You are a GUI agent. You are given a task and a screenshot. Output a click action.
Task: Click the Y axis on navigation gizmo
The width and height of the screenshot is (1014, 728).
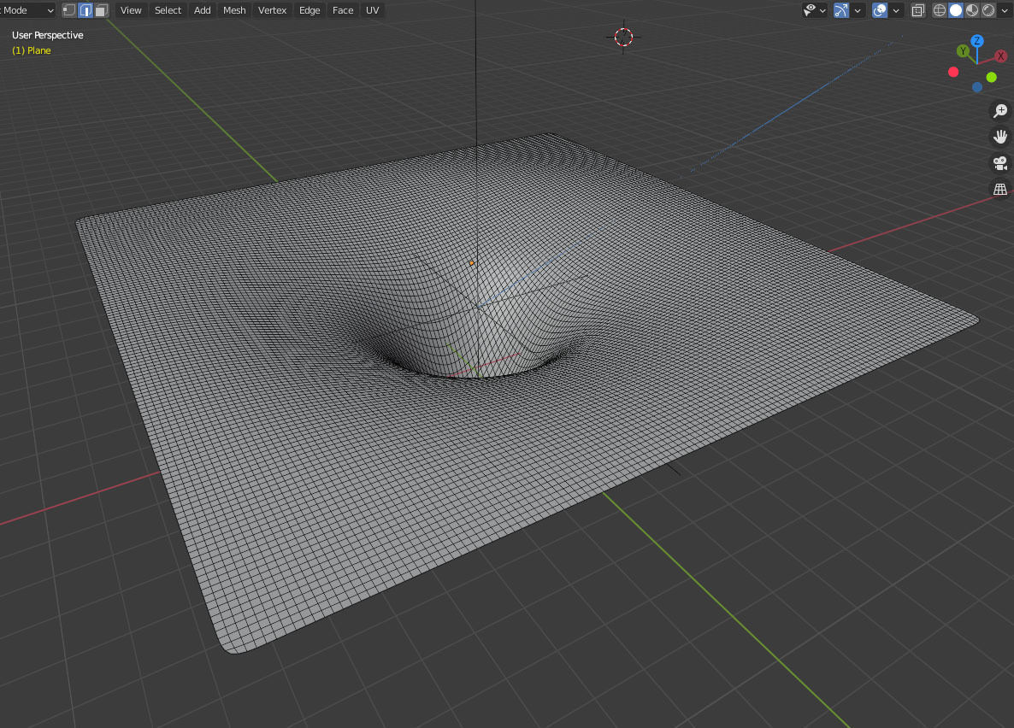[963, 51]
